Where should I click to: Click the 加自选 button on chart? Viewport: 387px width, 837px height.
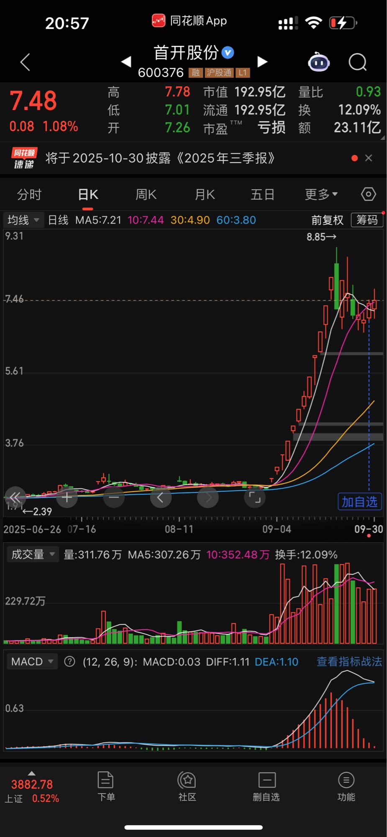pos(359,501)
